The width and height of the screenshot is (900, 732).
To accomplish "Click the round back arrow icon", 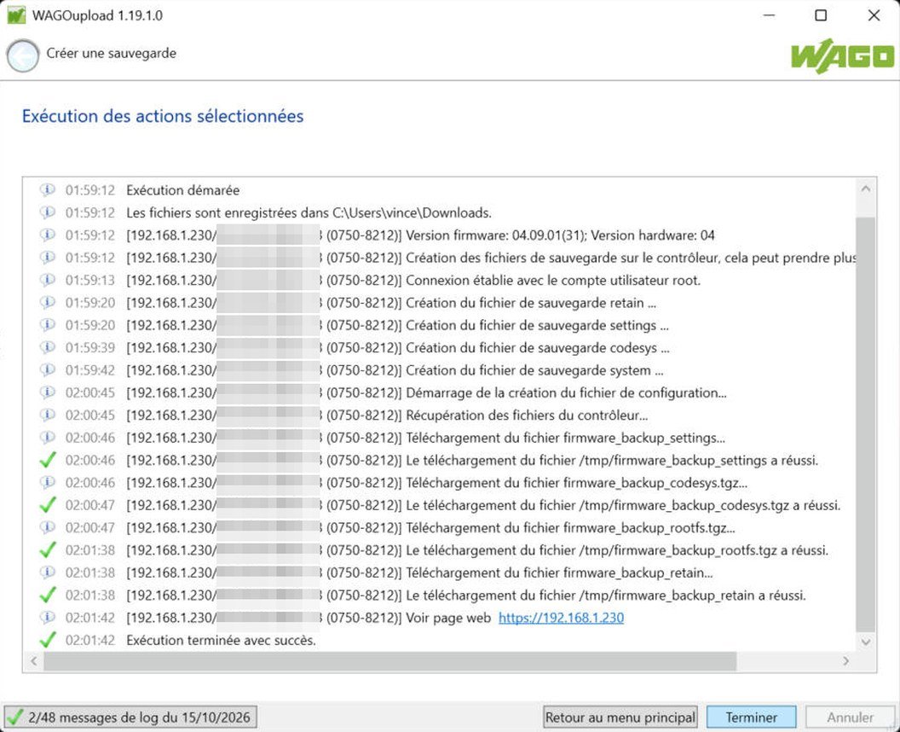I will point(23,55).
